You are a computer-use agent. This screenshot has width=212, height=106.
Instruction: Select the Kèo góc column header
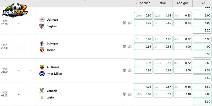click(x=183, y=3)
